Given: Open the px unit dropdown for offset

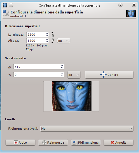Looking at the screenshot, I should (x=74, y=75).
